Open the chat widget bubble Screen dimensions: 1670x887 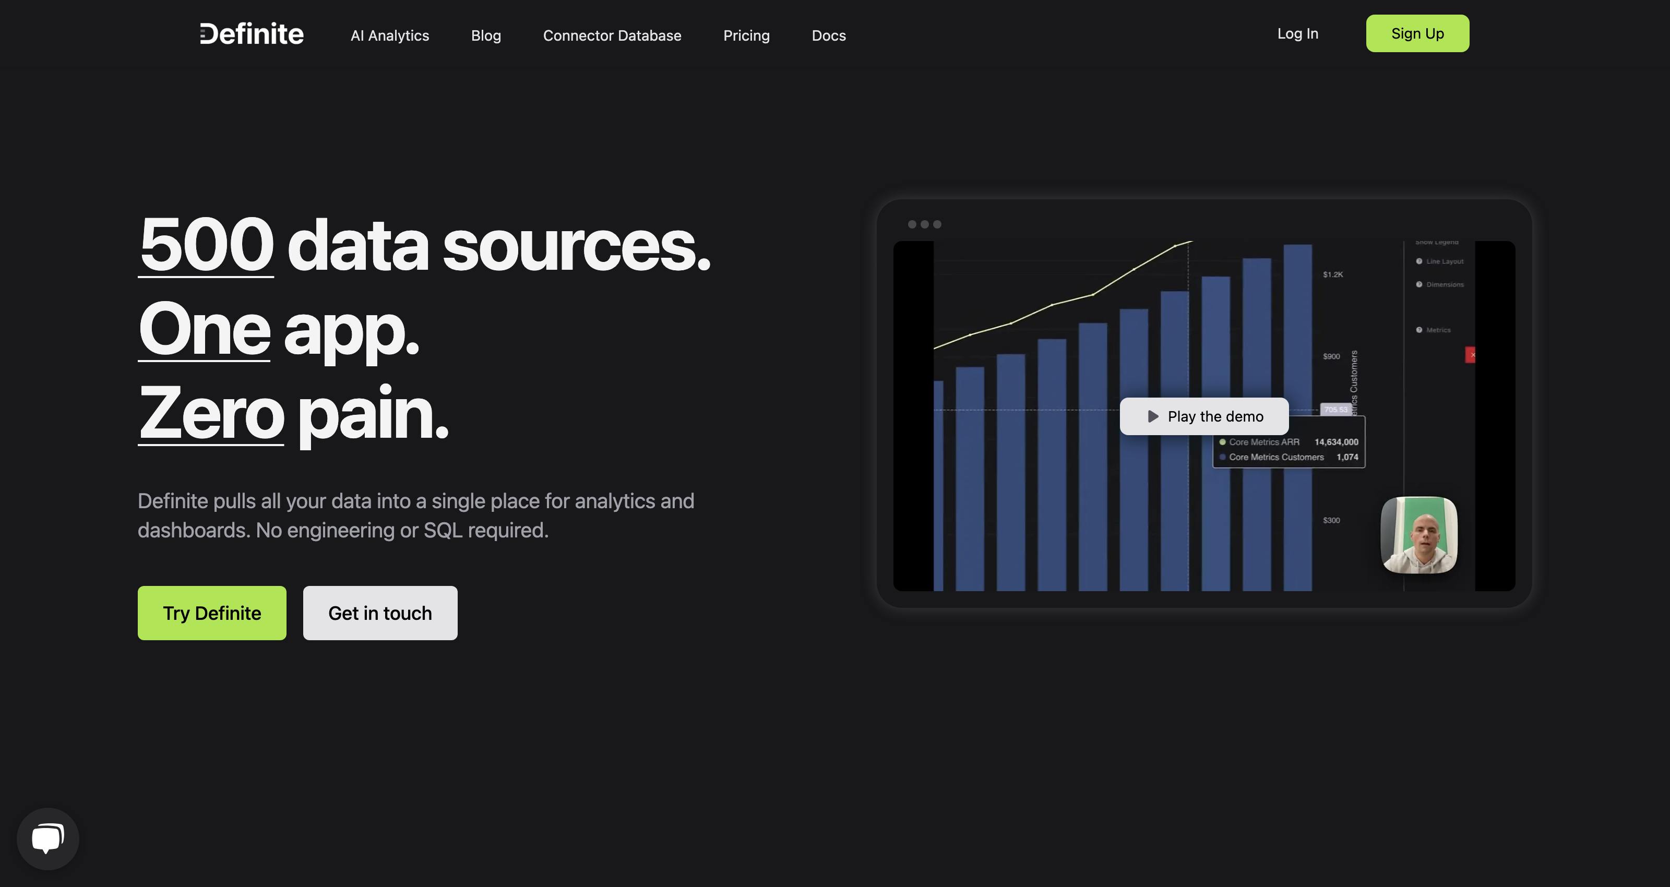click(x=48, y=838)
